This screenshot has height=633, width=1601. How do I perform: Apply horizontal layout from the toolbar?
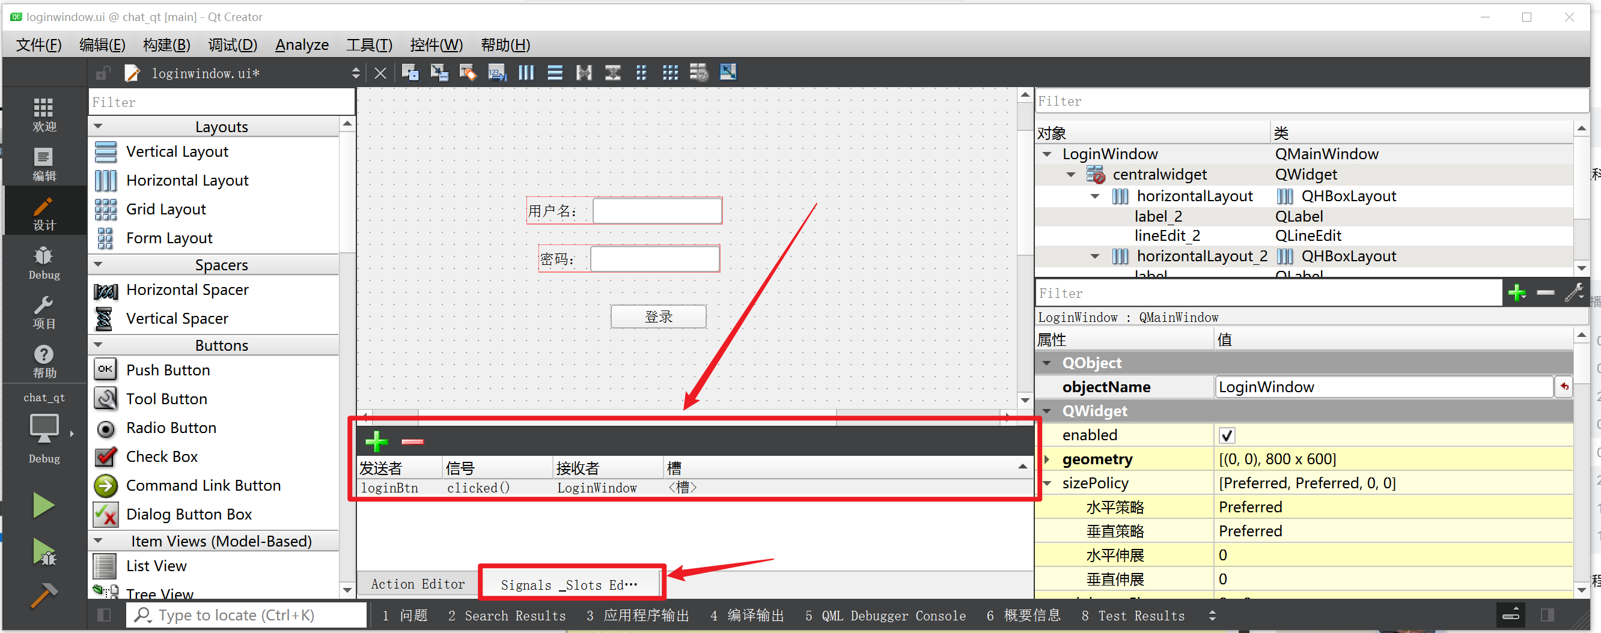pyautogui.click(x=526, y=73)
